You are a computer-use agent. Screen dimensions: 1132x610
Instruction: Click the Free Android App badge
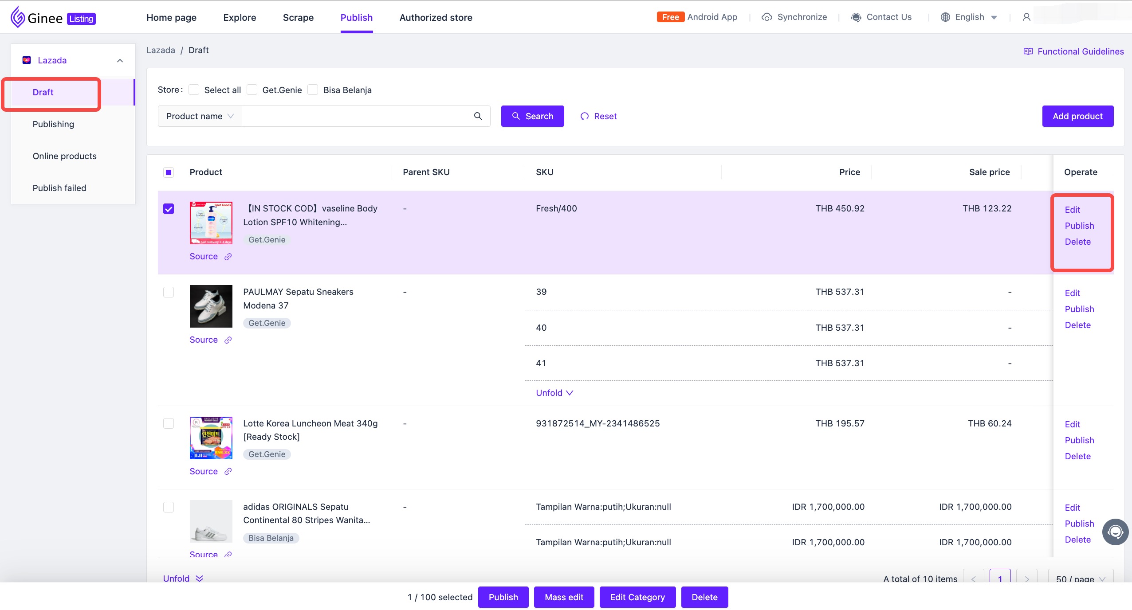coord(670,17)
